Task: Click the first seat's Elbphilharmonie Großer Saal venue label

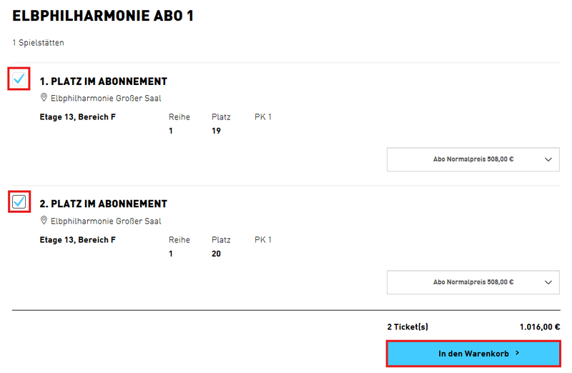Action: coord(106,99)
